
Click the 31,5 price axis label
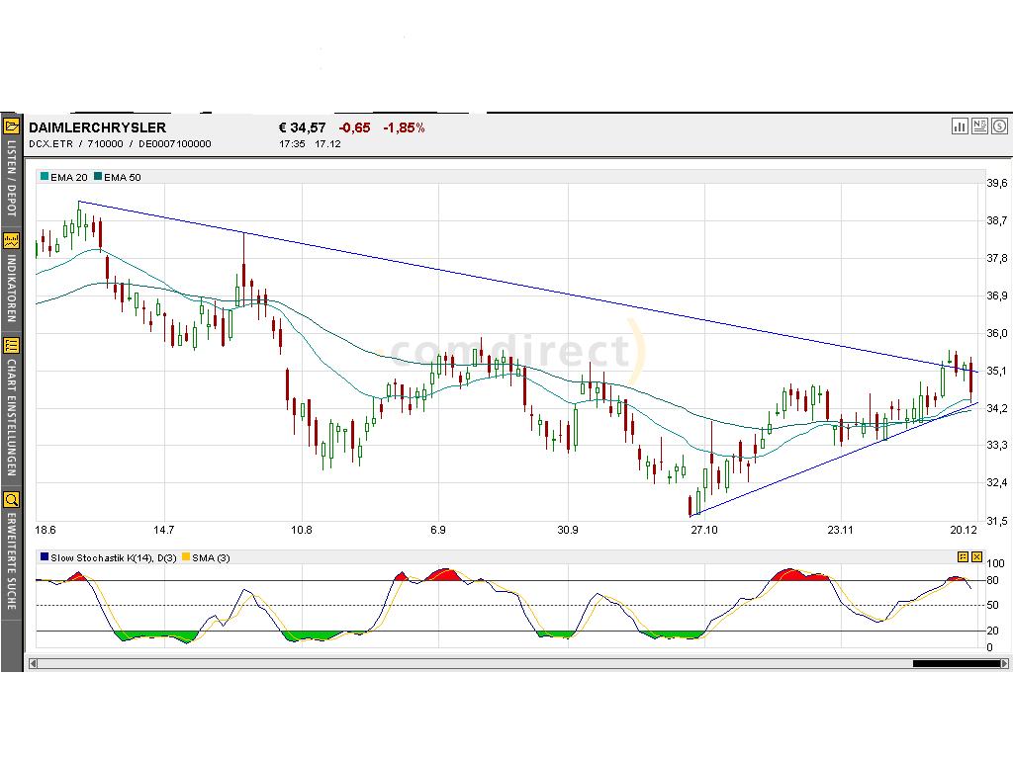point(997,521)
